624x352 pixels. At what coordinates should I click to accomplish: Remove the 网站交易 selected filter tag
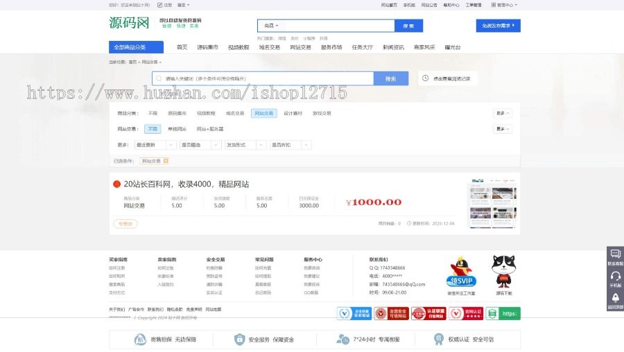tap(166, 161)
